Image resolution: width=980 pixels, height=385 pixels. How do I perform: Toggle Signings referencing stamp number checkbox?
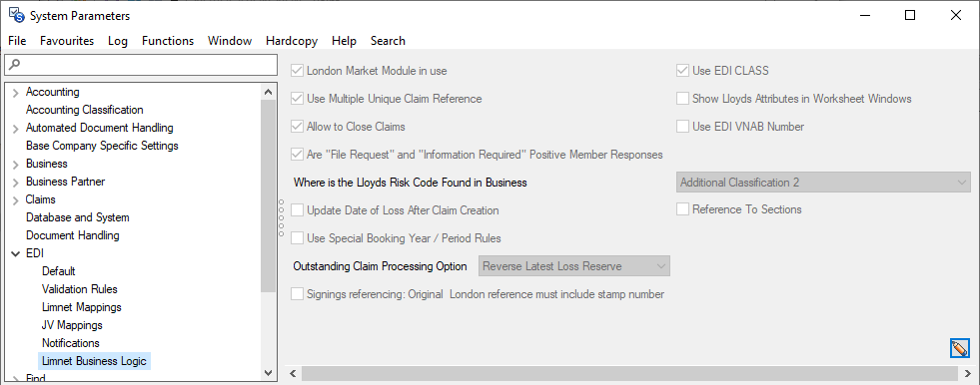click(x=297, y=294)
